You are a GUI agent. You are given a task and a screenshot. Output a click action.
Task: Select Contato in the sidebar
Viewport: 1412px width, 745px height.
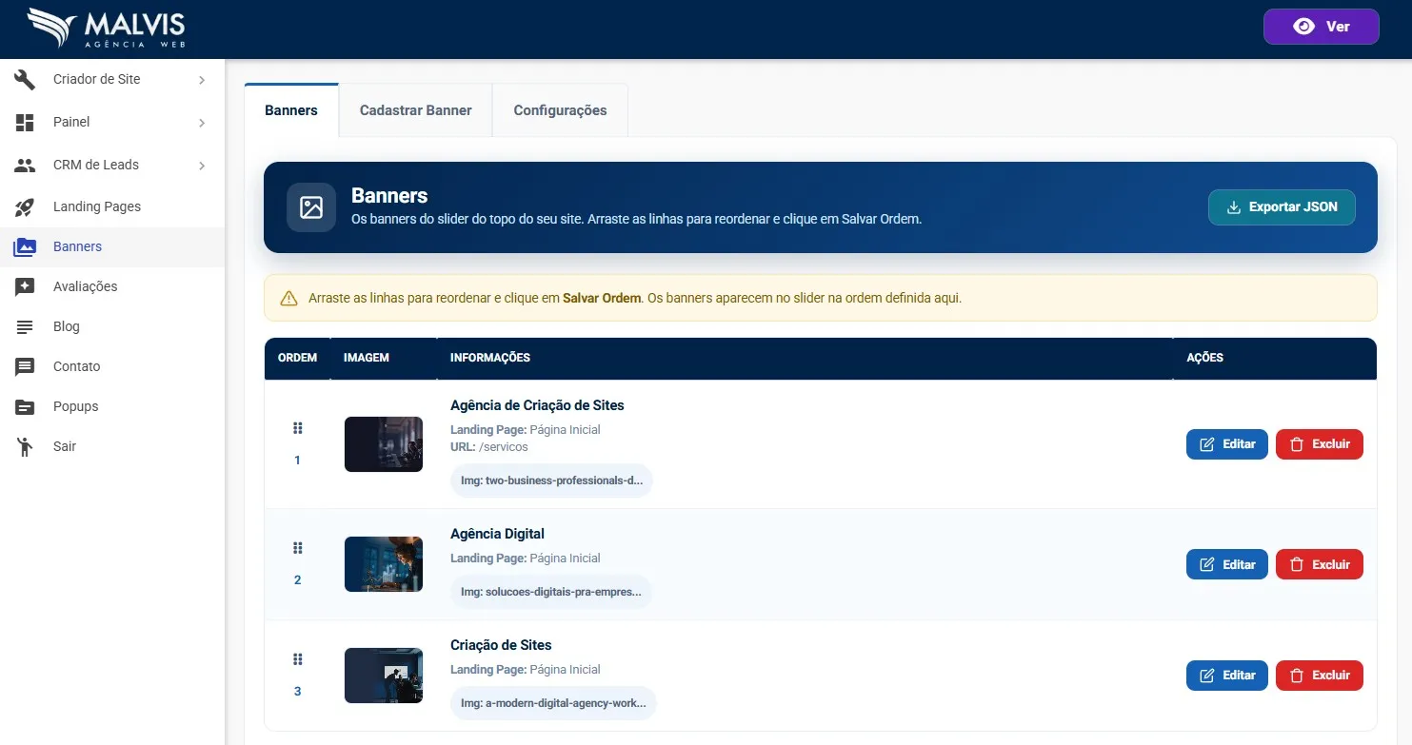112,366
